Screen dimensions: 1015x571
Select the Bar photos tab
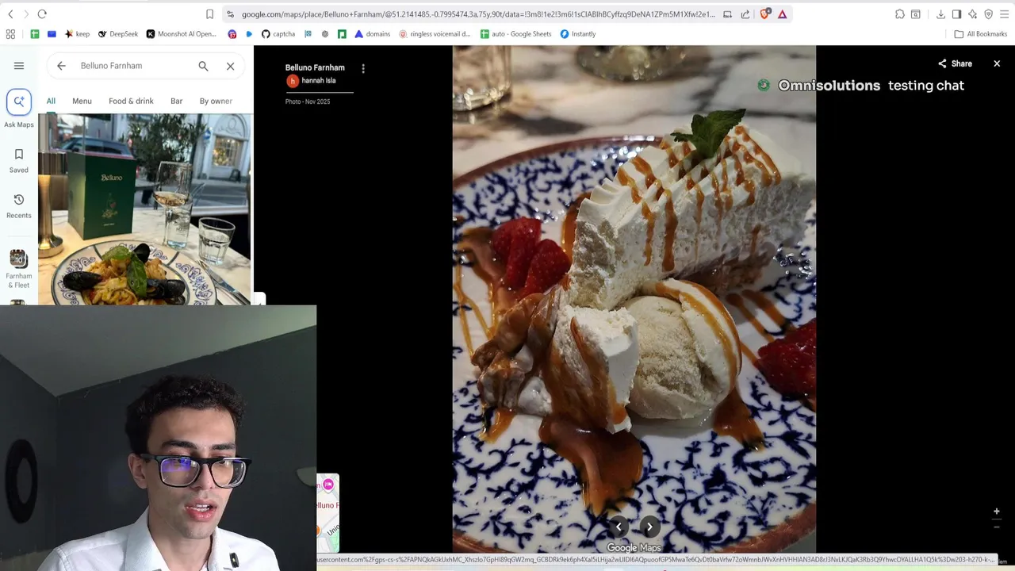176,102
